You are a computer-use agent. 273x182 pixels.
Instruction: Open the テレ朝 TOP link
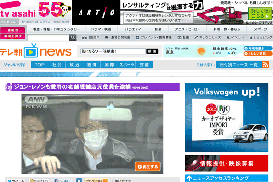tap(10, 22)
